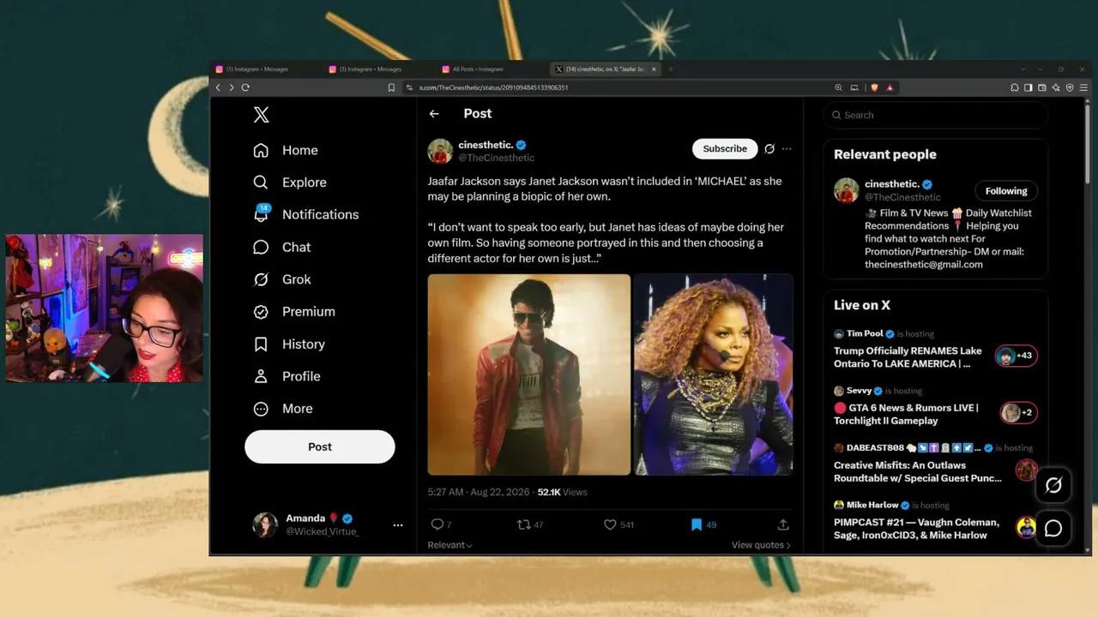Click the +43 listeners badge
1098x617 pixels.
click(1017, 356)
